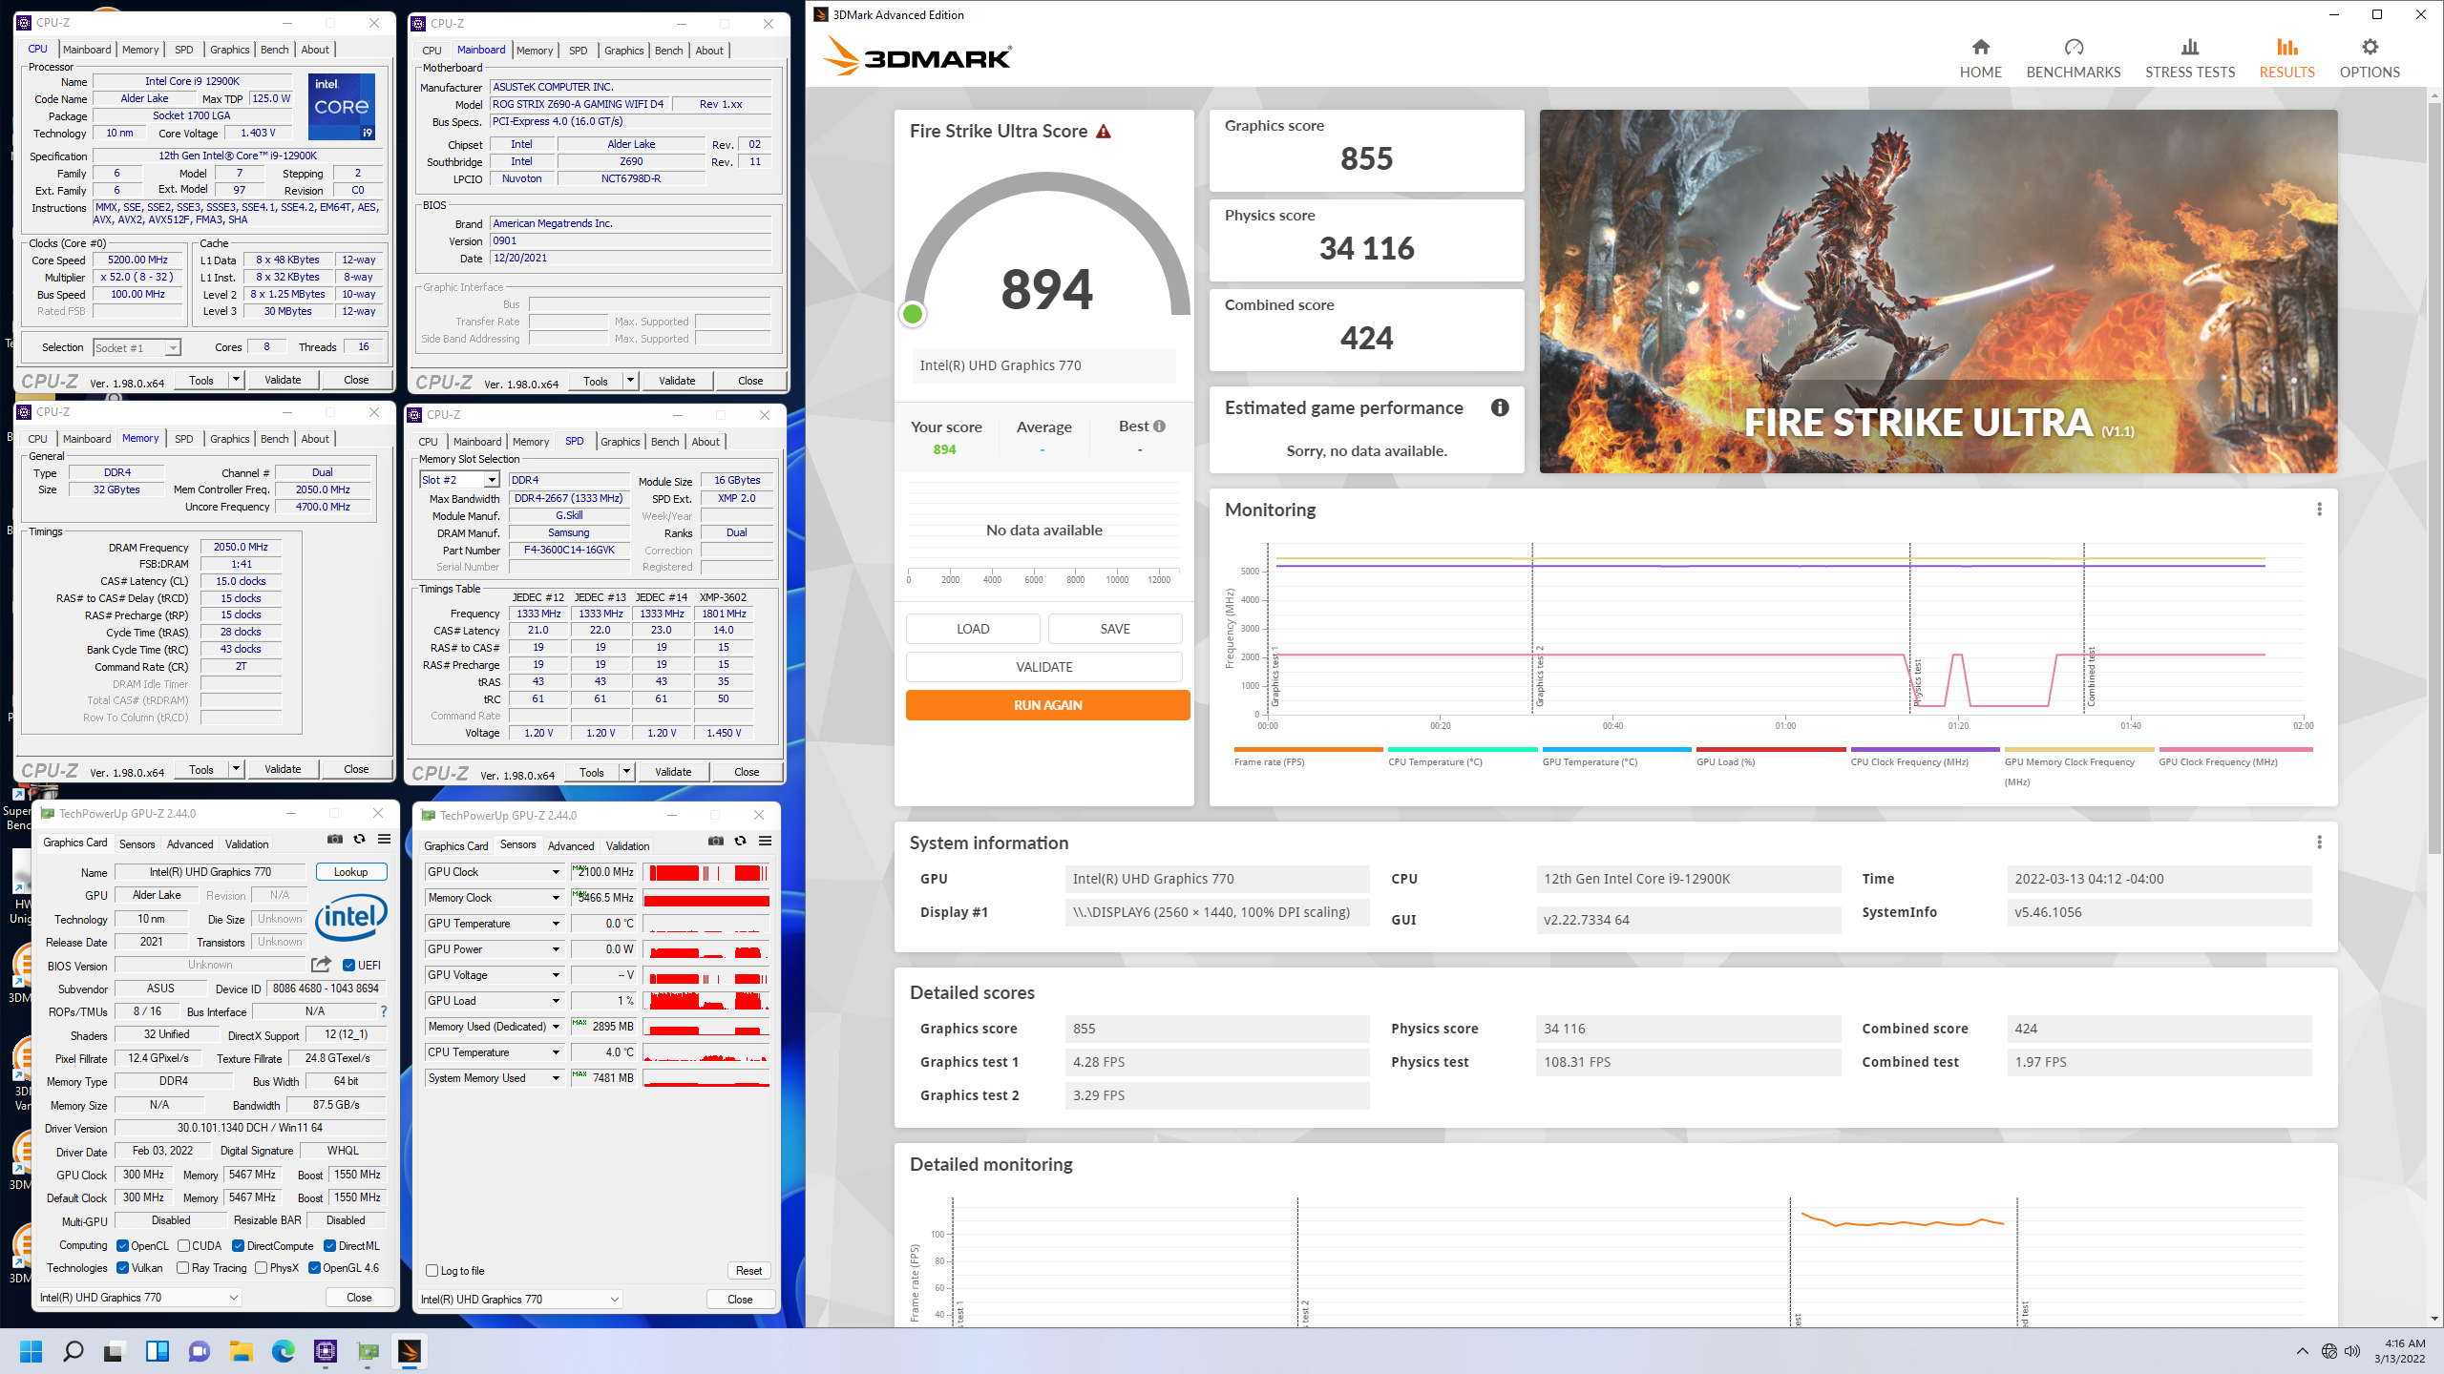
Task: Open BENCHMARKS section in 3DMark
Action: pyautogui.click(x=2073, y=58)
